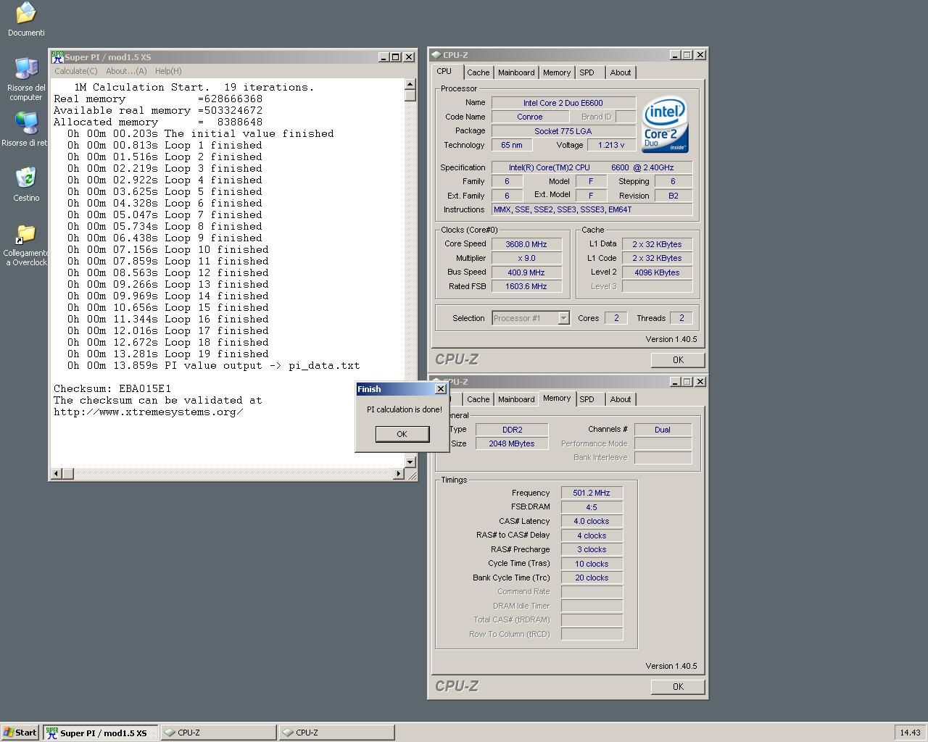Click the Multiplier value x 9.0
The width and height of the screenshot is (928, 742).
click(526, 258)
